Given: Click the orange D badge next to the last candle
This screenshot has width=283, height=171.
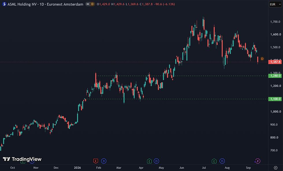Looking at the screenshot, I should click(262, 59).
